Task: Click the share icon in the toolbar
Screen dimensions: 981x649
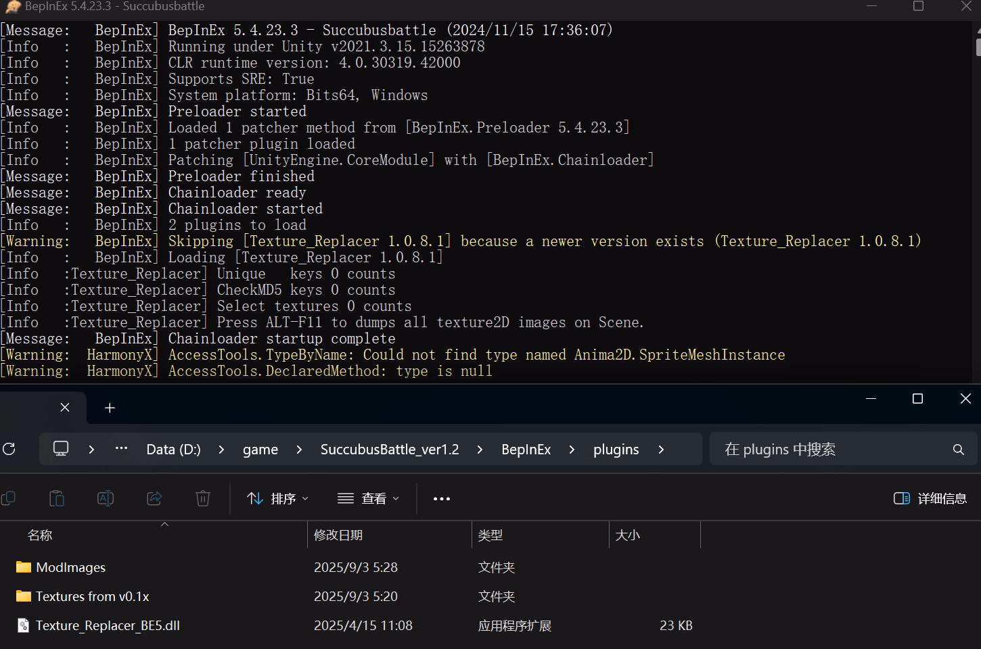Action: (x=154, y=499)
